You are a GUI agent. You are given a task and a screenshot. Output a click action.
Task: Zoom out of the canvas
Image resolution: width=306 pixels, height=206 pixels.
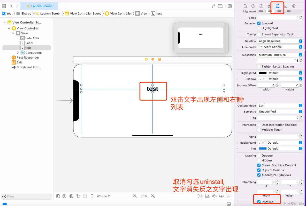(135, 196)
